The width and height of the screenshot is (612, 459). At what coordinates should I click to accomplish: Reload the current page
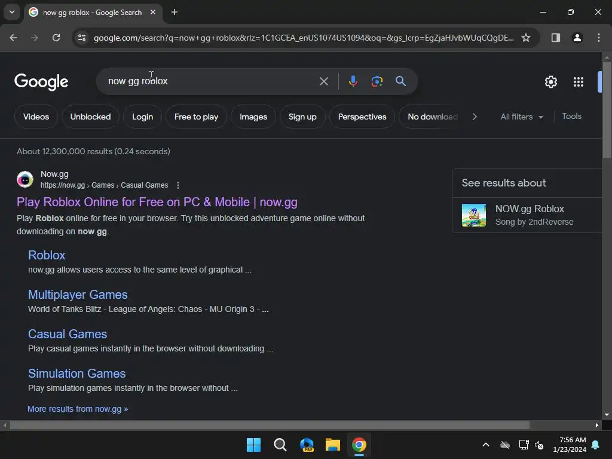56,38
